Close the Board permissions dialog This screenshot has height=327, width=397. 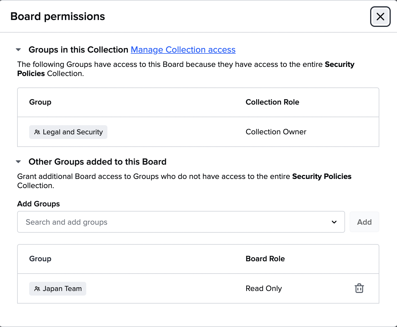click(x=380, y=17)
